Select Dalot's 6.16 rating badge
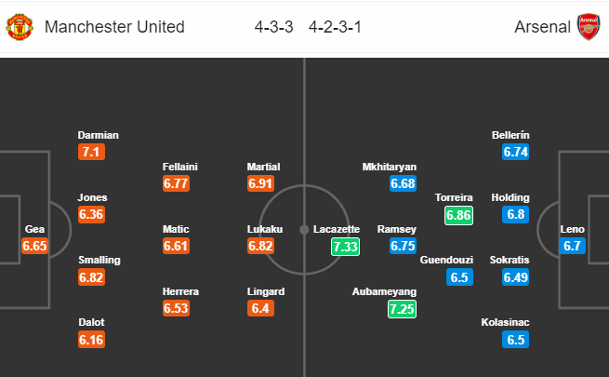Viewport: 609px width, 377px height. click(91, 340)
